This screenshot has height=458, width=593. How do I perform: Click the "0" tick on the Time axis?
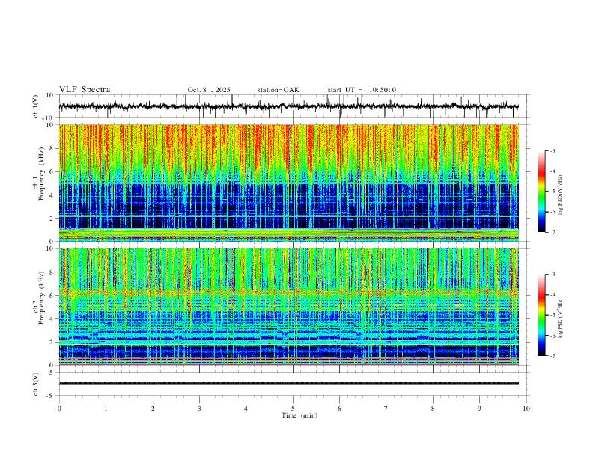tap(59, 409)
